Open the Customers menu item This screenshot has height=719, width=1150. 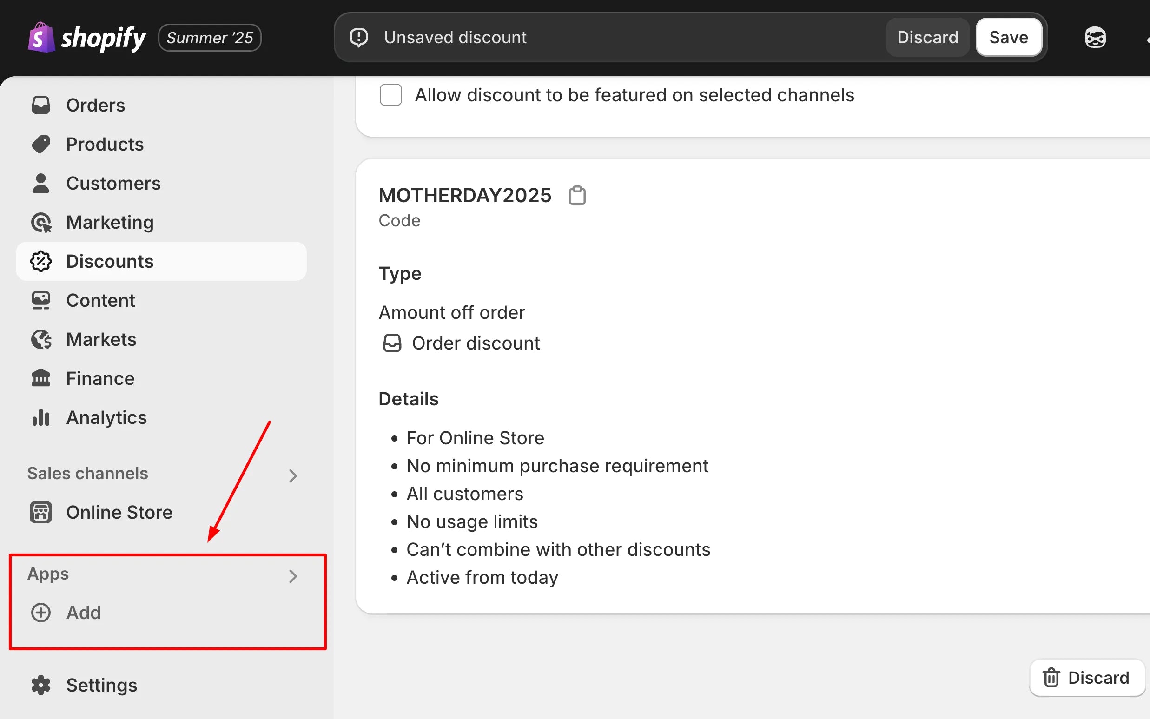pyautogui.click(x=113, y=184)
